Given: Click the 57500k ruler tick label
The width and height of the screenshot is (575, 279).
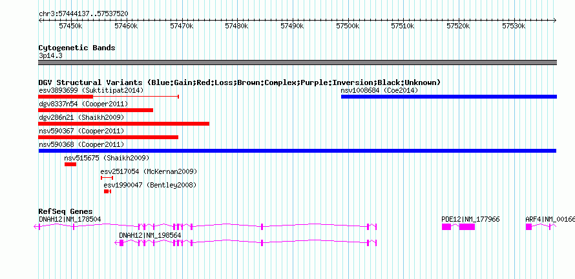Looking at the screenshot, I should (x=348, y=26).
